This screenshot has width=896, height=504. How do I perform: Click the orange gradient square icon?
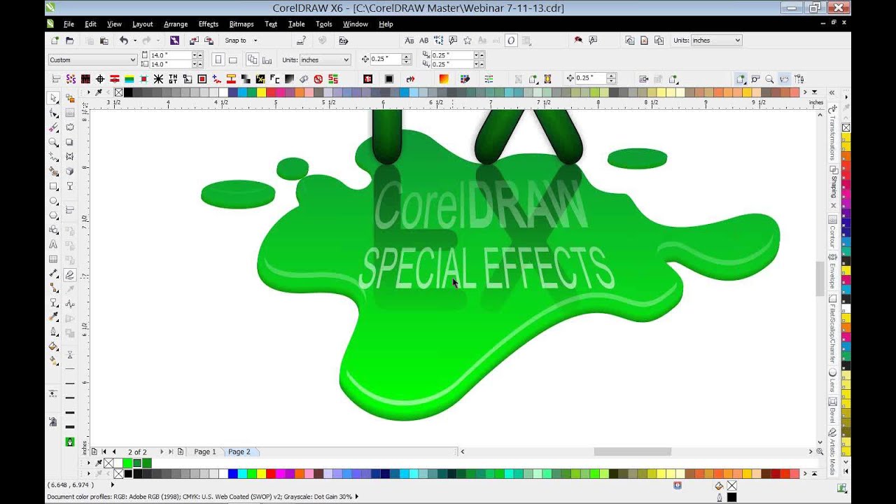click(443, 79)
